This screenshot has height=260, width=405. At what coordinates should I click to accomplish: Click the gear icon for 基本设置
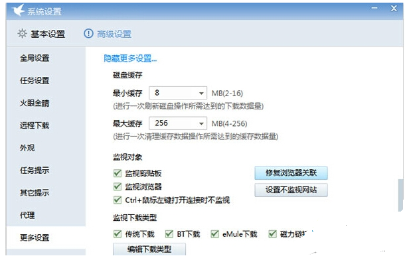22,34
